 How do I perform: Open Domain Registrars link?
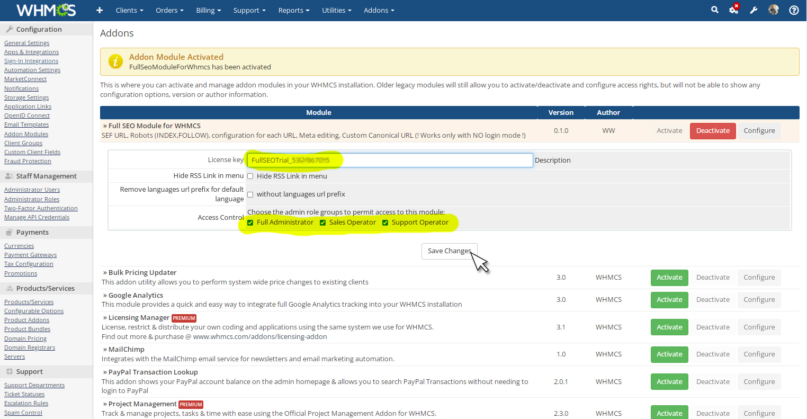point(30,347)
